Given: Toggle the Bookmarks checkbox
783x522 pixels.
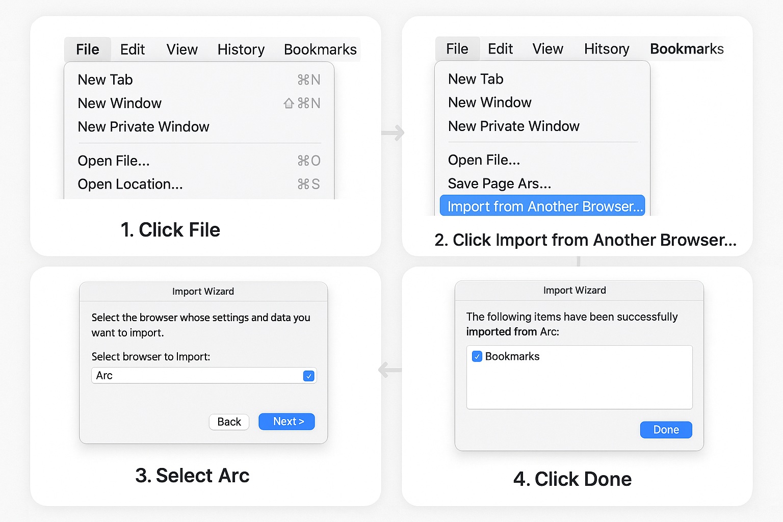Looking at the screenshot, I should point(477,356).
